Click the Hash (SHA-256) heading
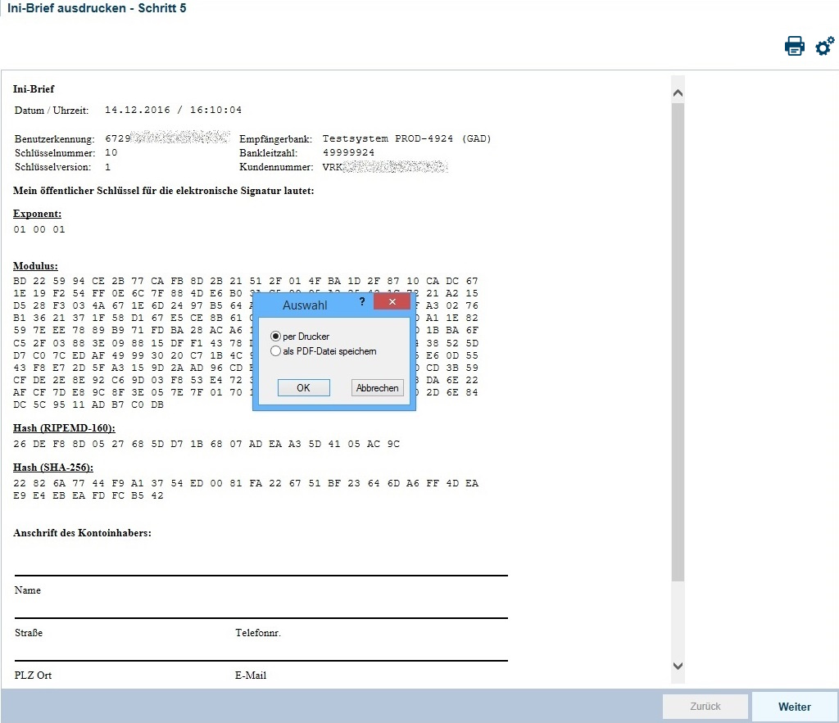839x723 pixels. [53, 468]
